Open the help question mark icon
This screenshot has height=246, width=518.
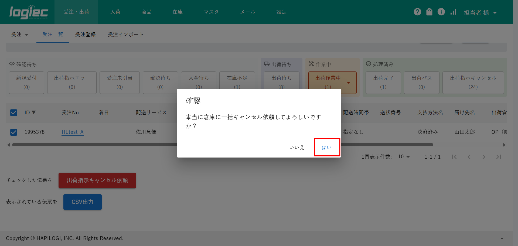[x=417, y=12]
